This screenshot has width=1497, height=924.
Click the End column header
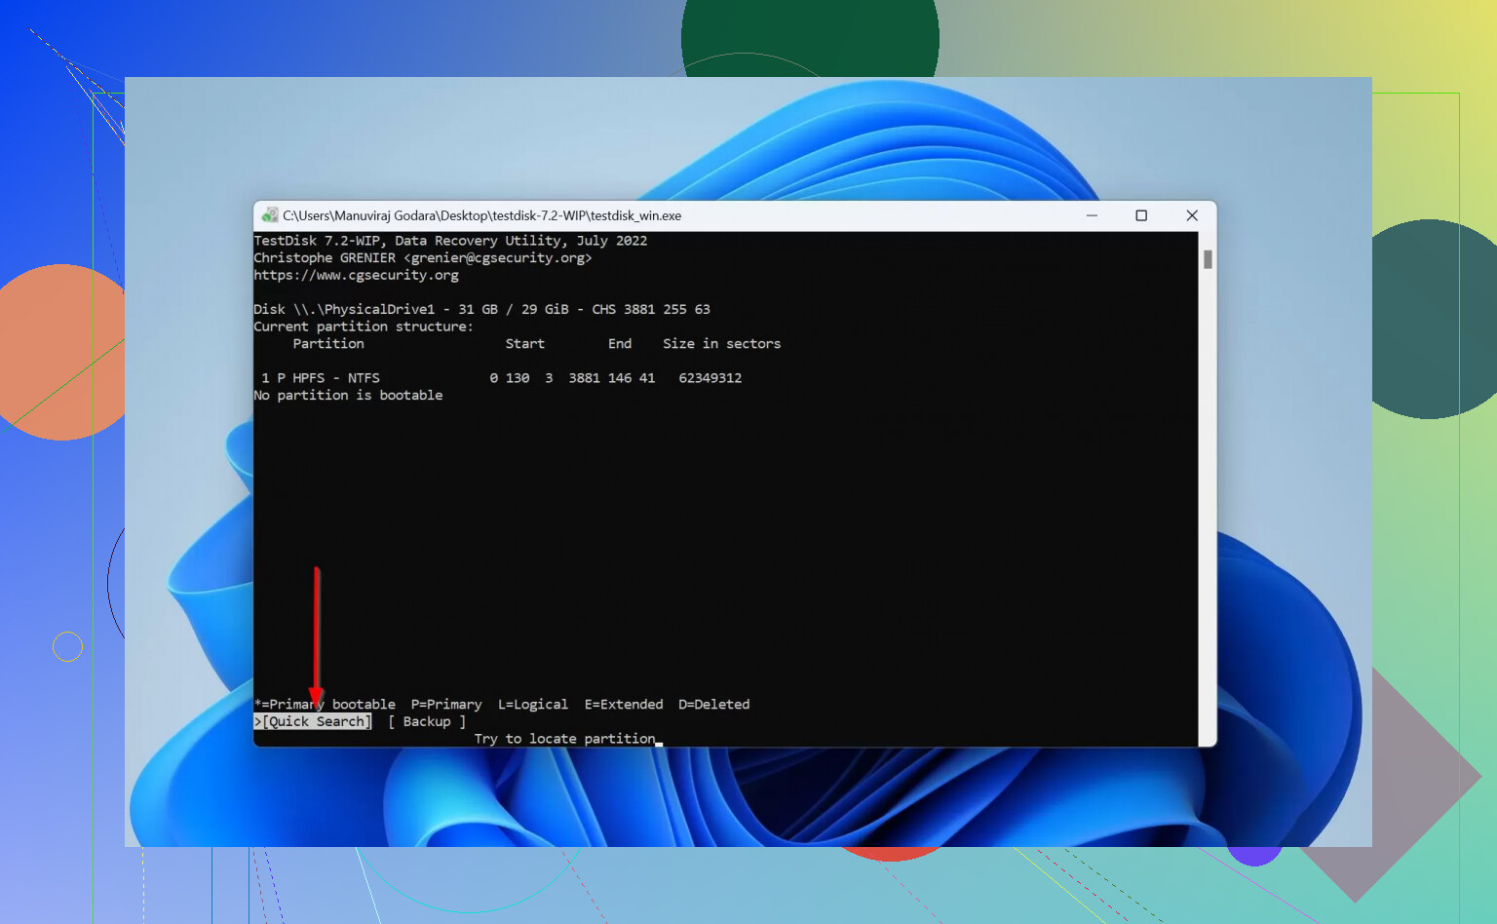coord(619,343)
